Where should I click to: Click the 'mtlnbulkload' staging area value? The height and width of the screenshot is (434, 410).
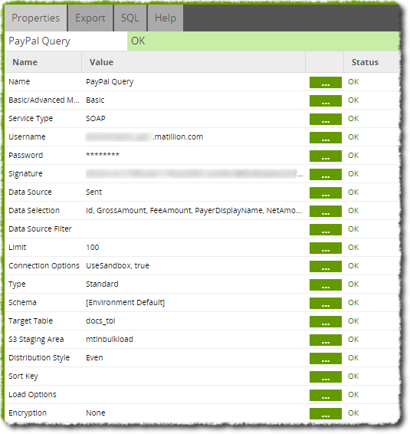coord(110,340)
